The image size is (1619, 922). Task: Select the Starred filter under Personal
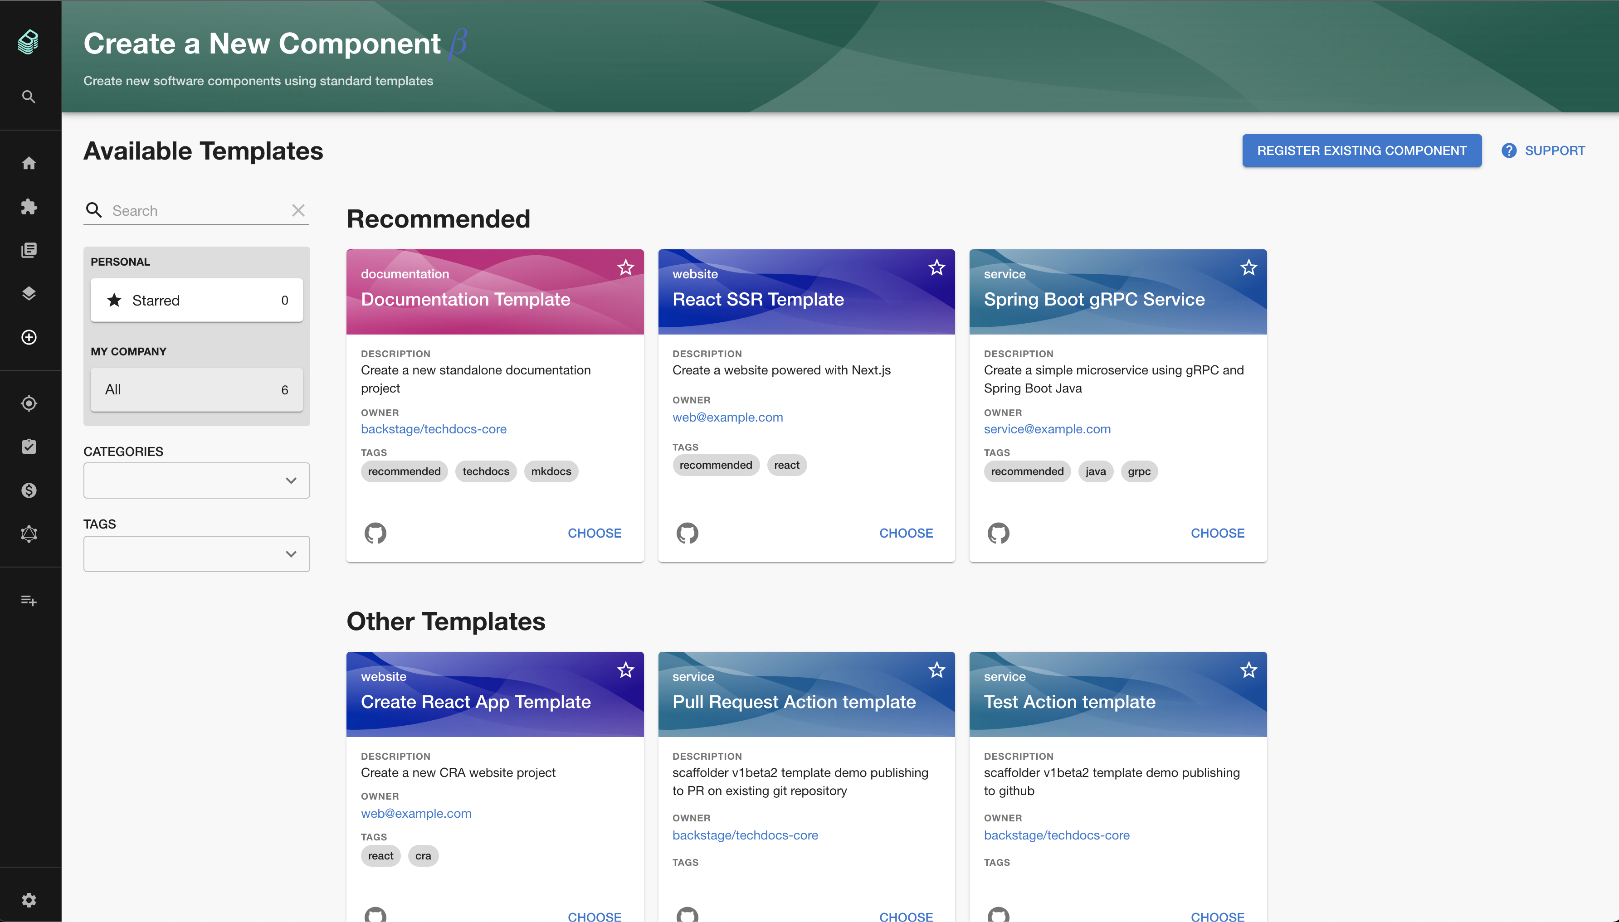(196, 300)
